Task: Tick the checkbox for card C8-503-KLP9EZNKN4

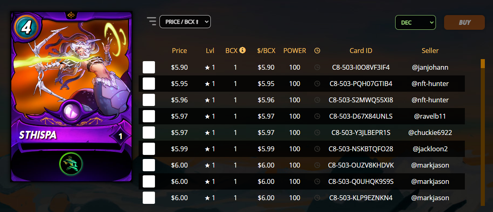Action: [149, 198]
